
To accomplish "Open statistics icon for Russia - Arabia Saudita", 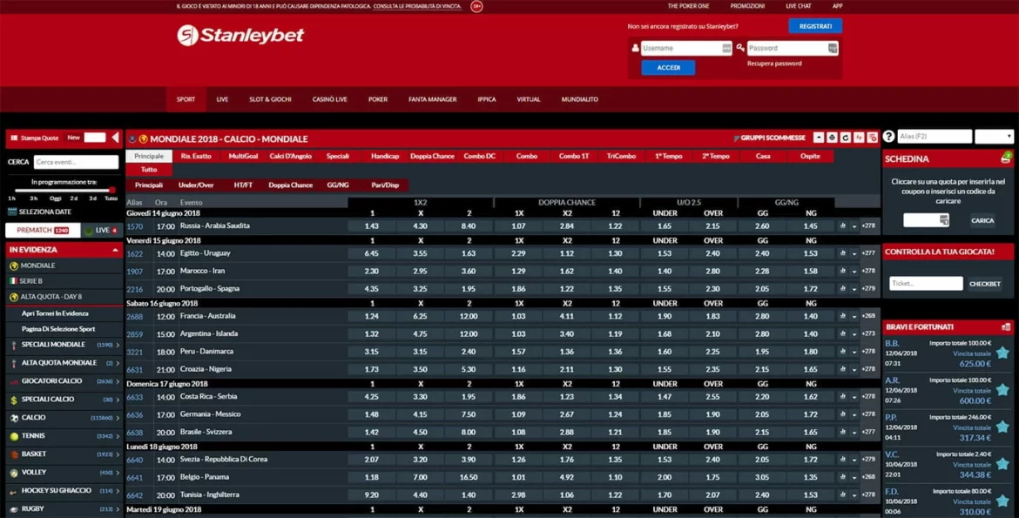I will (842, 226).
